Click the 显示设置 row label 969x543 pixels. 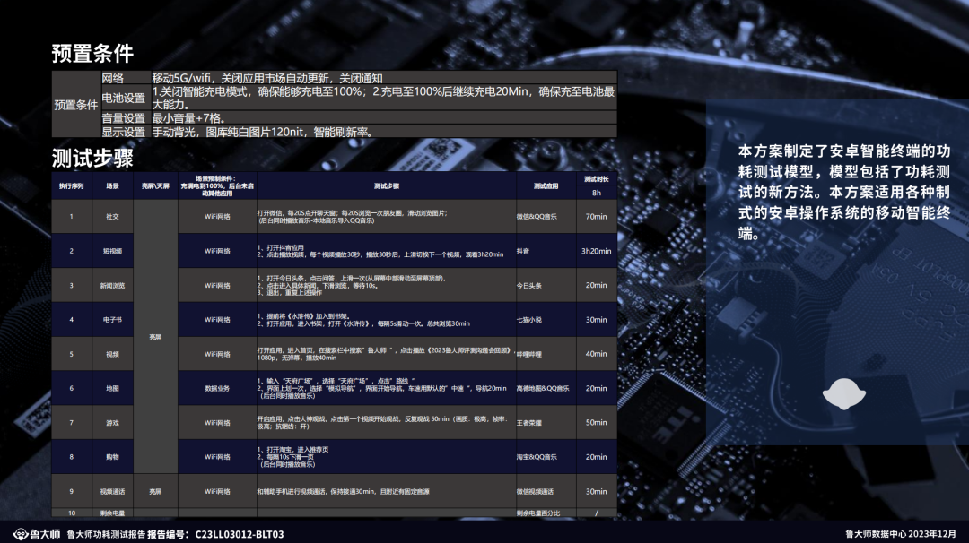(x=124, y=132)
